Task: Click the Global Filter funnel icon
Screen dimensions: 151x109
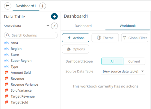Action: (x=124, y=38)
